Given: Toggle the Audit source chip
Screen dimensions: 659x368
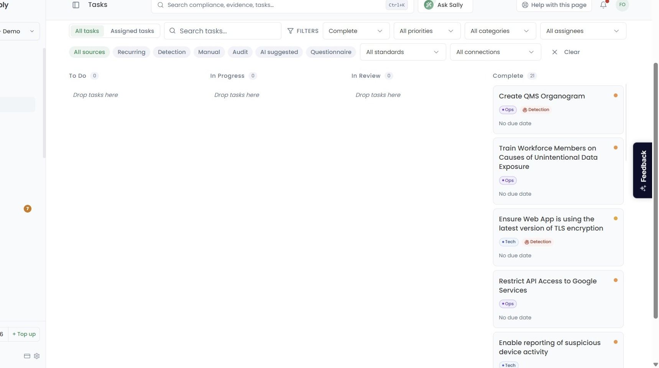Looking at the screenshot, I should click(x=240, y=52).
